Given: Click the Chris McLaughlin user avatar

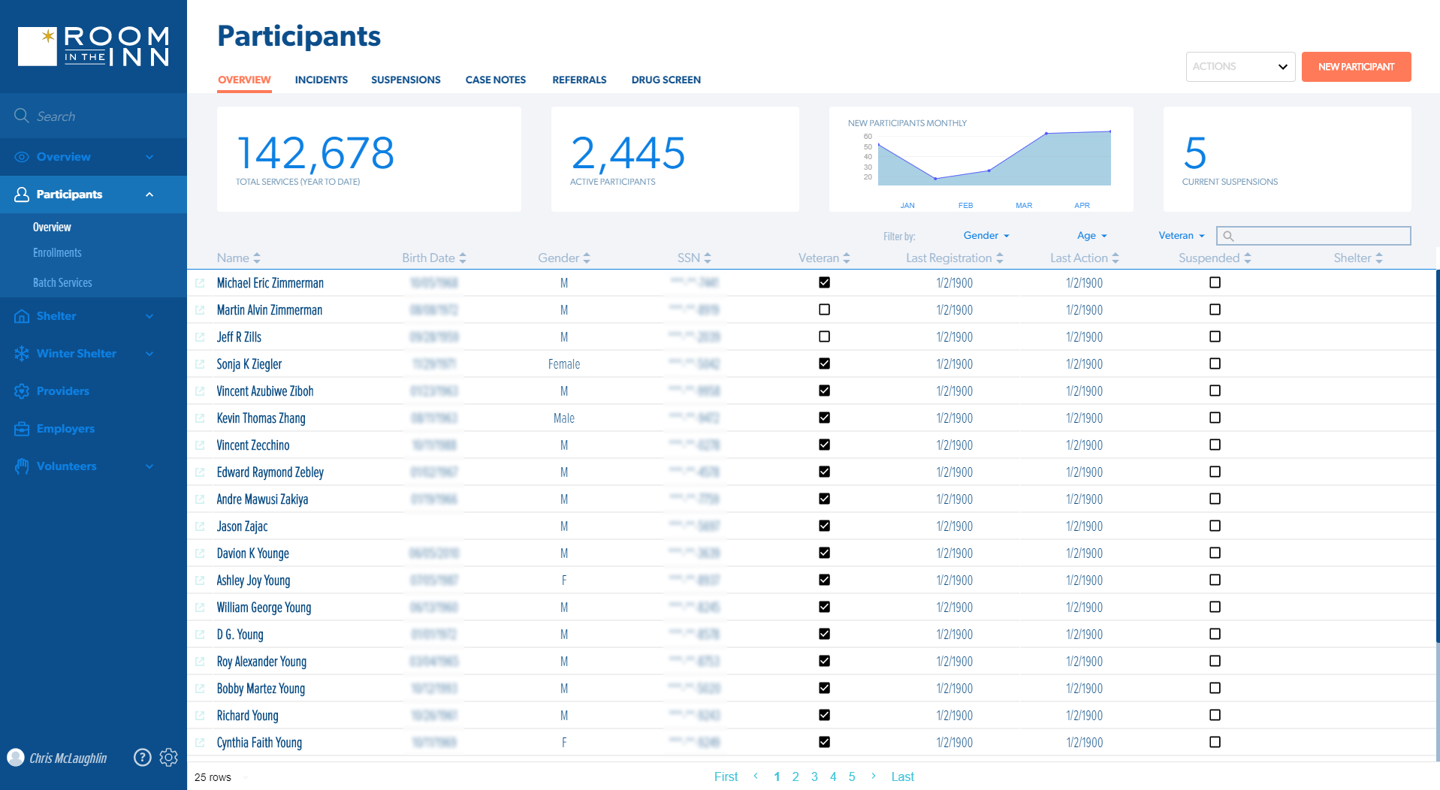Looking at the screenshot, I should (x=16, y=758).
